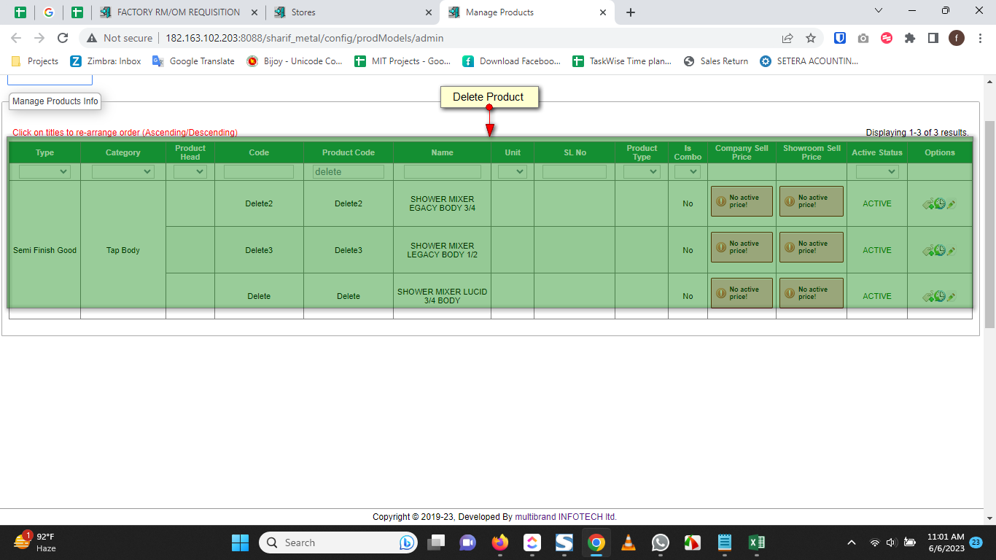Viewport: 996px width, 560px height.
Task: Share this page using the share icon
Action: tap(787, 38)
